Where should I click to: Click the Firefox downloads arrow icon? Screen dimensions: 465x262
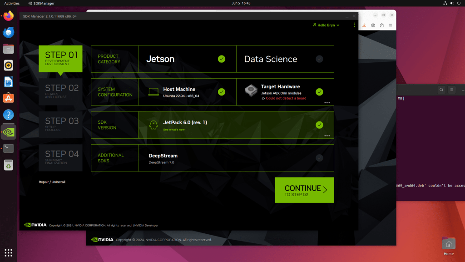(x=364, y=25)
